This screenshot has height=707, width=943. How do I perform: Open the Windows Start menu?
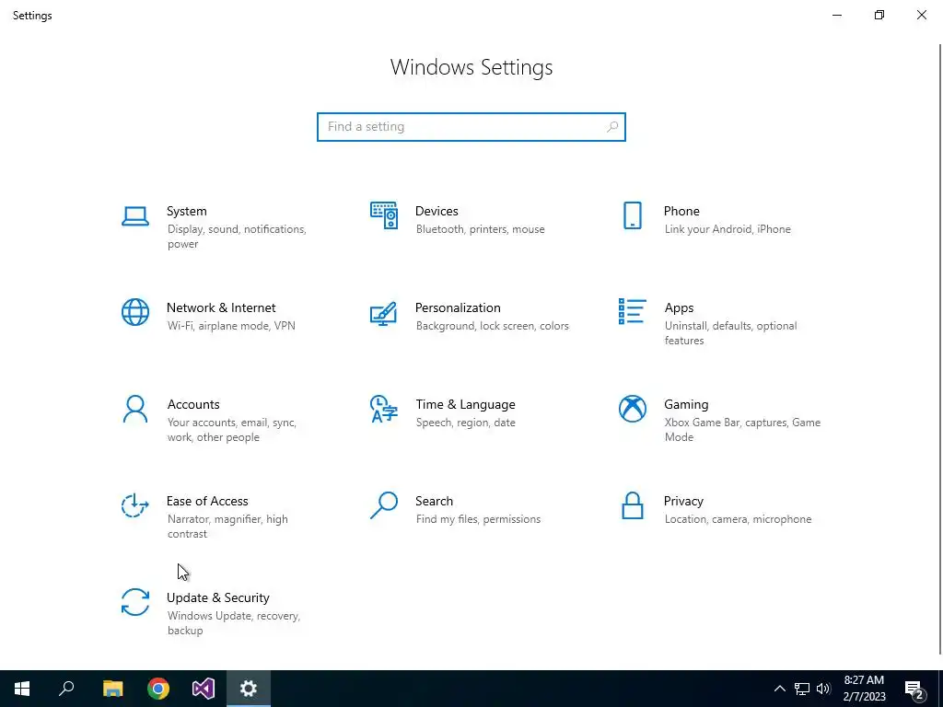coord(22,689)
